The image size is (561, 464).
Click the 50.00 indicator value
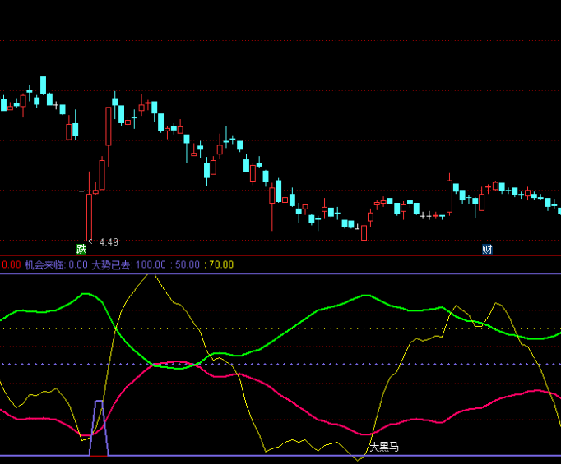coord(188,264)
